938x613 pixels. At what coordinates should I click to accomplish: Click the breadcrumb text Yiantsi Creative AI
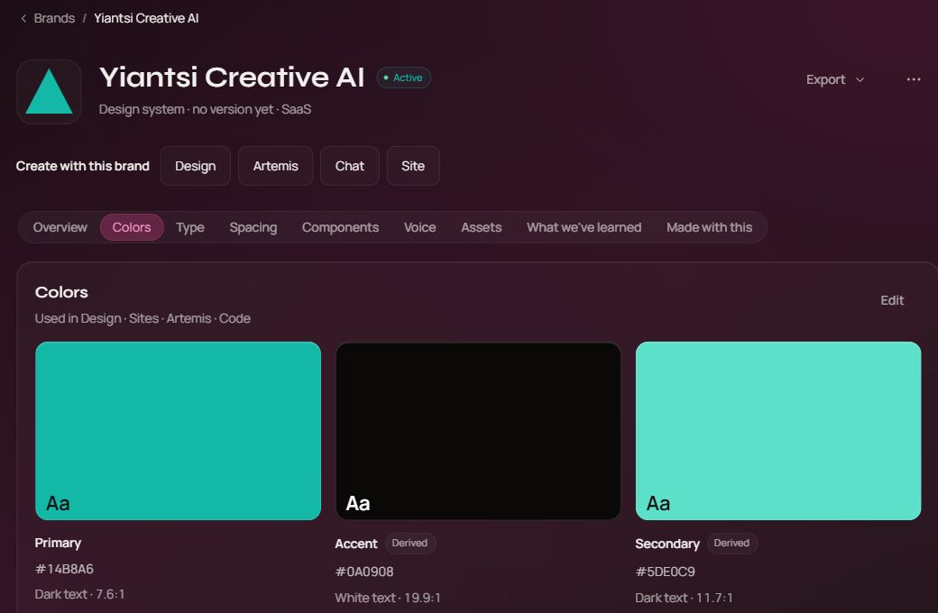click(146, 19)
